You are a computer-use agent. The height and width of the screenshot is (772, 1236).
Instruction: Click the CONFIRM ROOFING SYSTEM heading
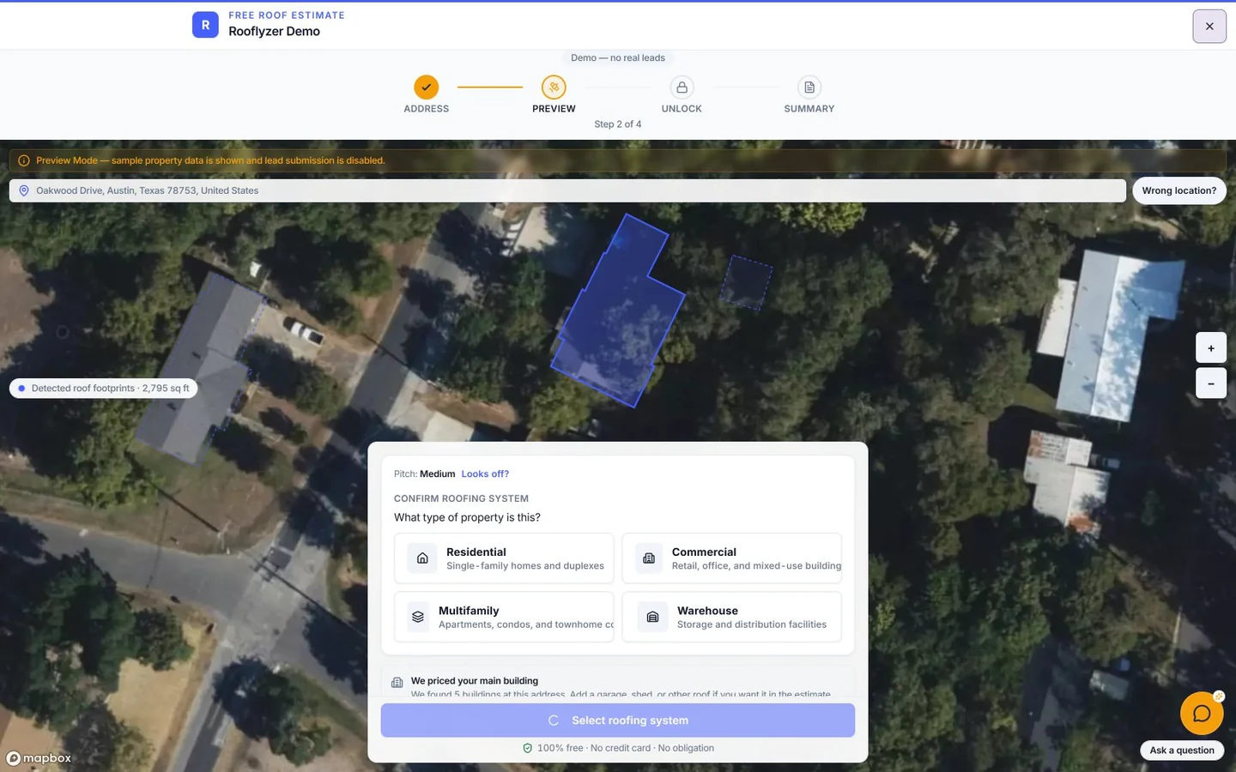click(461, 498)
